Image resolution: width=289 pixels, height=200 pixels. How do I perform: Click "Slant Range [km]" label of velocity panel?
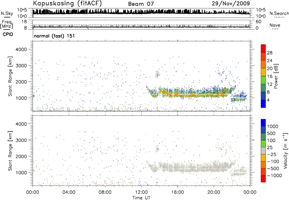point(10,151)
